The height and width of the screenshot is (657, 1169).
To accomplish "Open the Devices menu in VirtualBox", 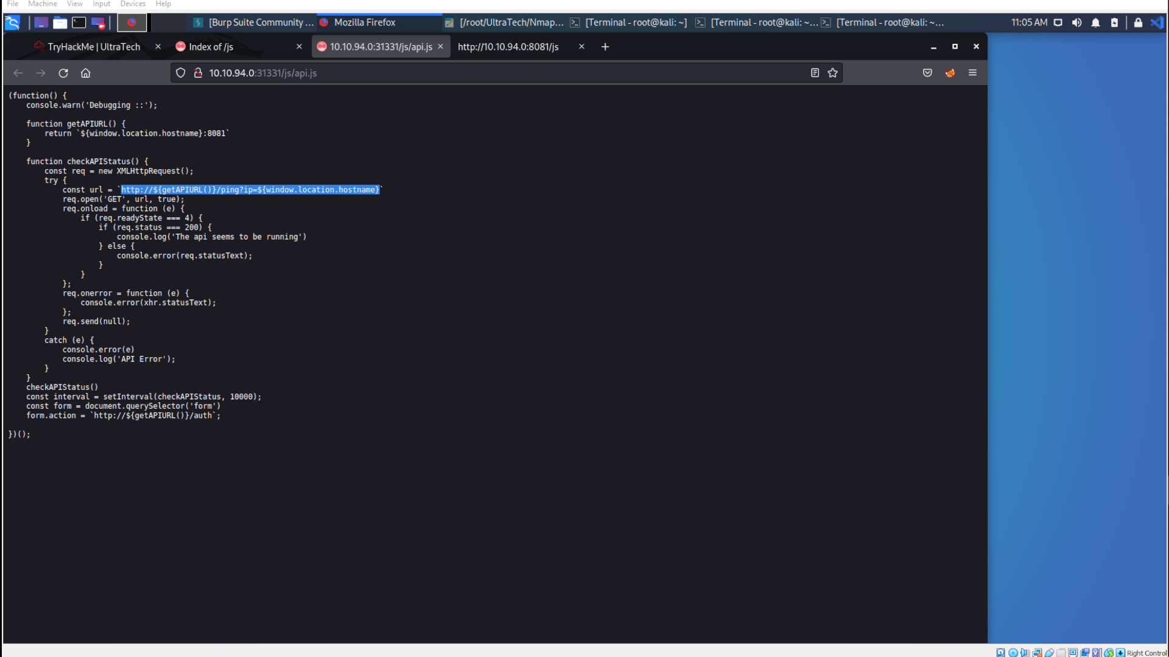I will point(132,4).
